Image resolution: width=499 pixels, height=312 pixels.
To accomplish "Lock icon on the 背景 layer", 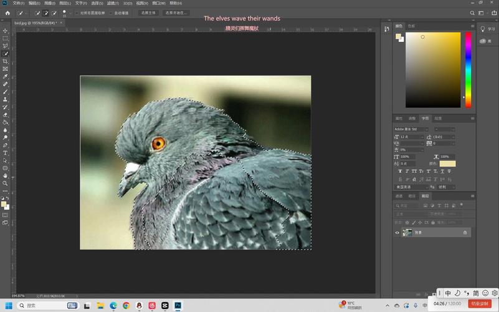I will click(465, 232).
